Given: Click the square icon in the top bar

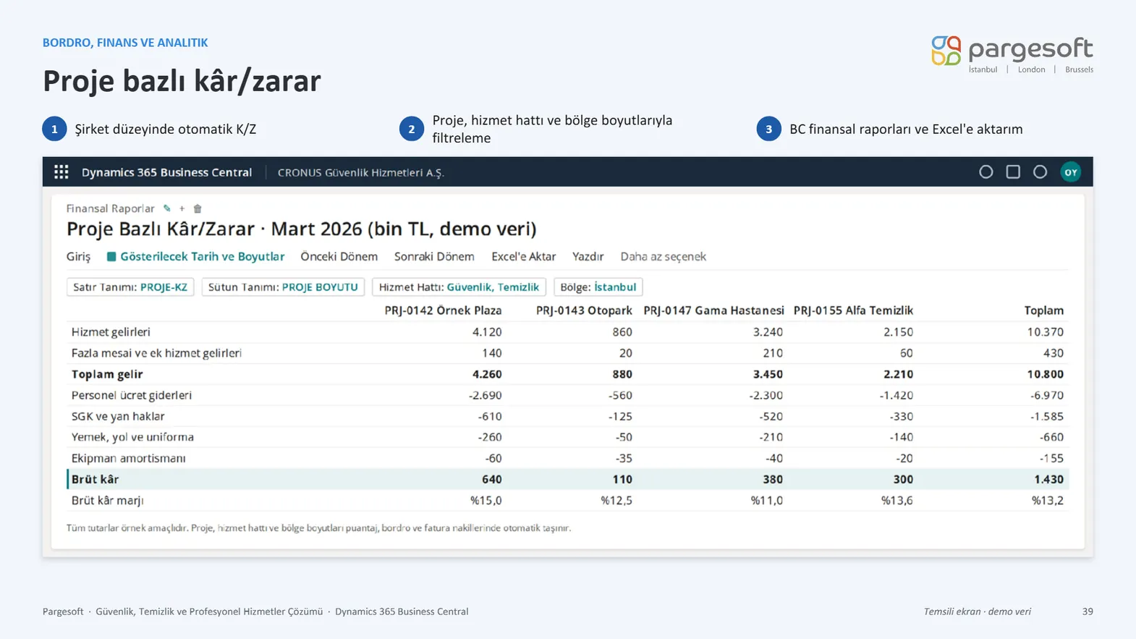Looking at the screenshot, I should (1013, 172).
